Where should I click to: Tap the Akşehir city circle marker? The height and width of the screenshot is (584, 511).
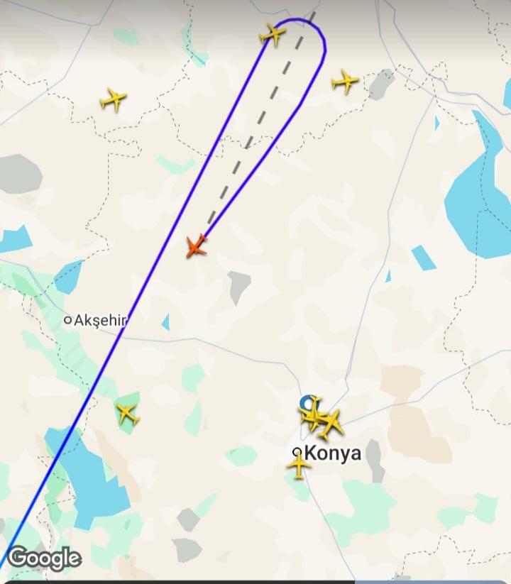click(68, 320)
